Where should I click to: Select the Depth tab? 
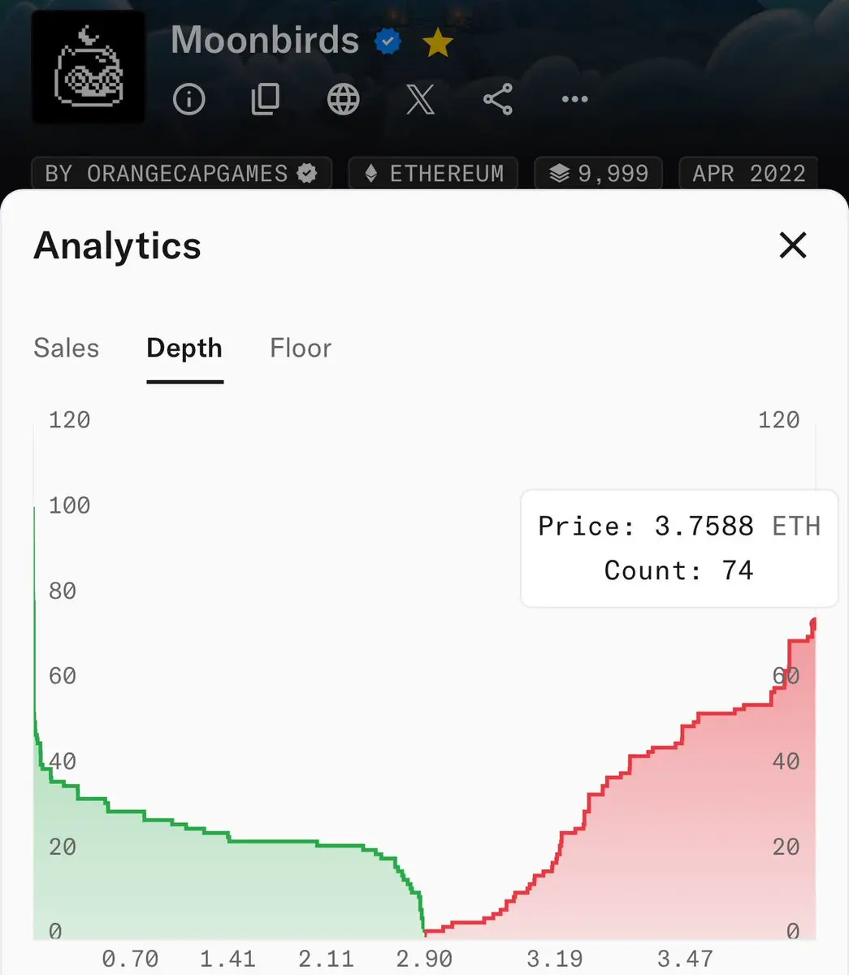(184, 349)
